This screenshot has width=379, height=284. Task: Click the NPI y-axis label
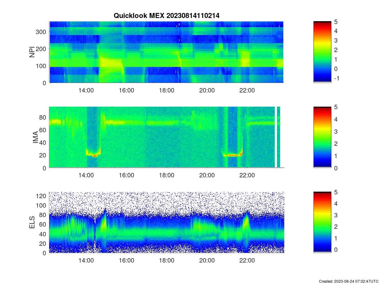(32, 52)
